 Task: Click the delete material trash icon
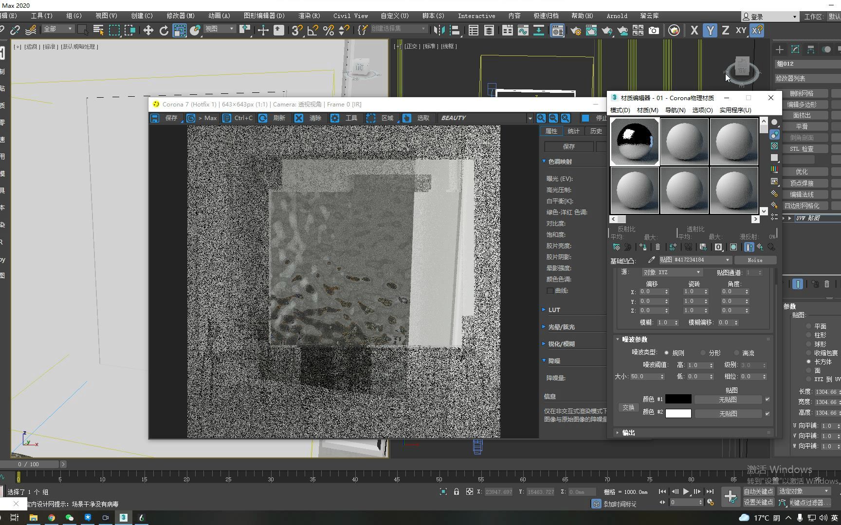click(658, 247)
